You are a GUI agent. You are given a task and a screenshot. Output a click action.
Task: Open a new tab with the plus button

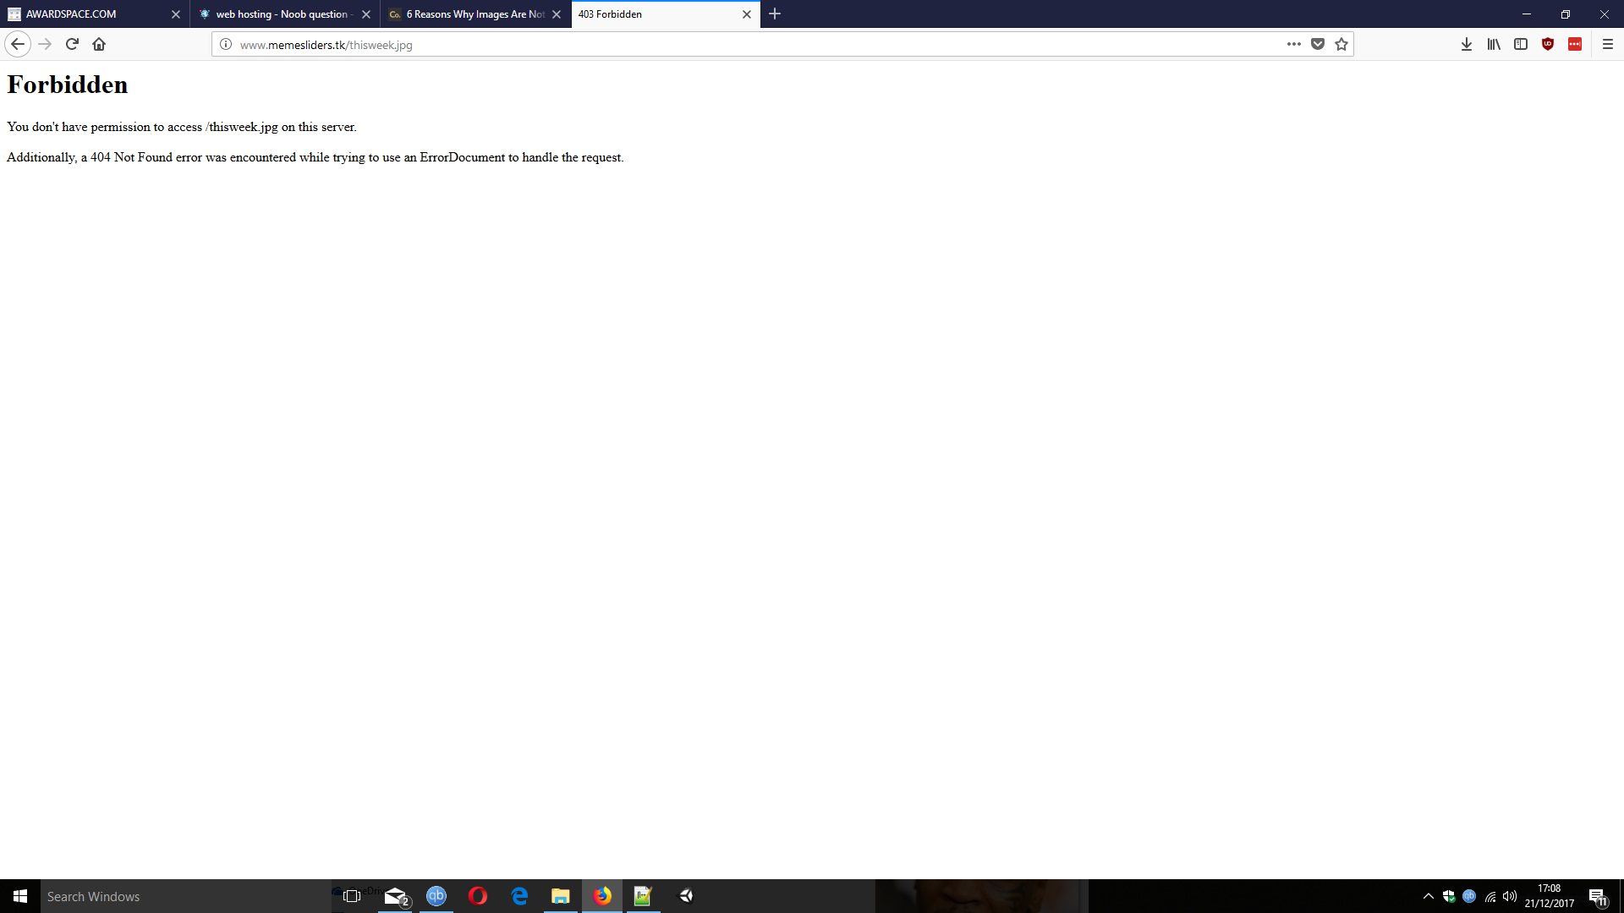775,14
